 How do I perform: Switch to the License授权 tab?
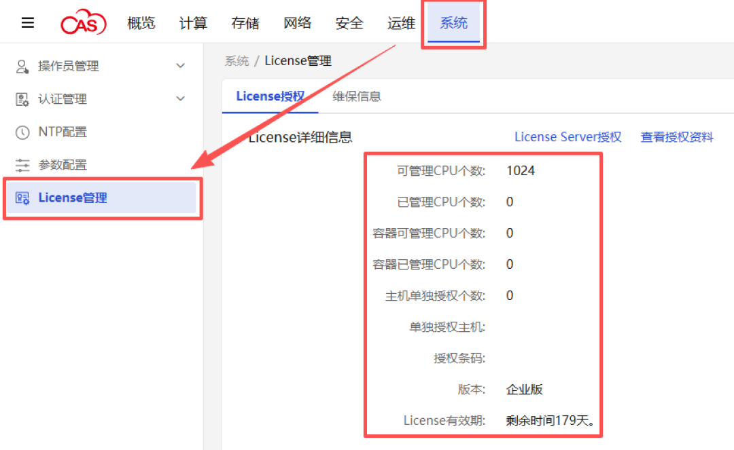[270, 96]
